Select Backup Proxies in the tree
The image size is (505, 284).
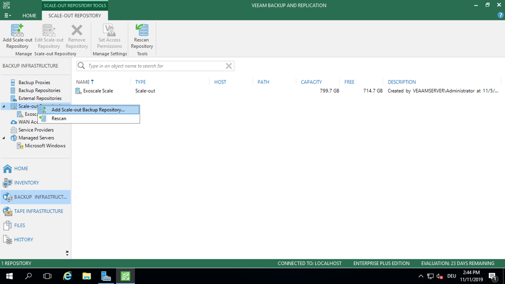pyautogui.click(x=34, y=83)
